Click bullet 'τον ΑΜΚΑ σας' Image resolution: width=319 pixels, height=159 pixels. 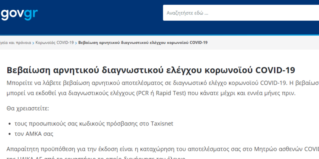coord(34,134)
